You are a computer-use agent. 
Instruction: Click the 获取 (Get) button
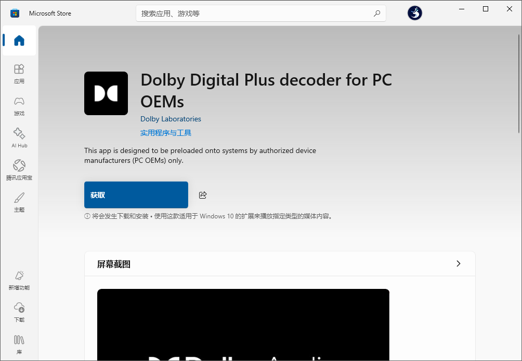[x=136, y=195]
